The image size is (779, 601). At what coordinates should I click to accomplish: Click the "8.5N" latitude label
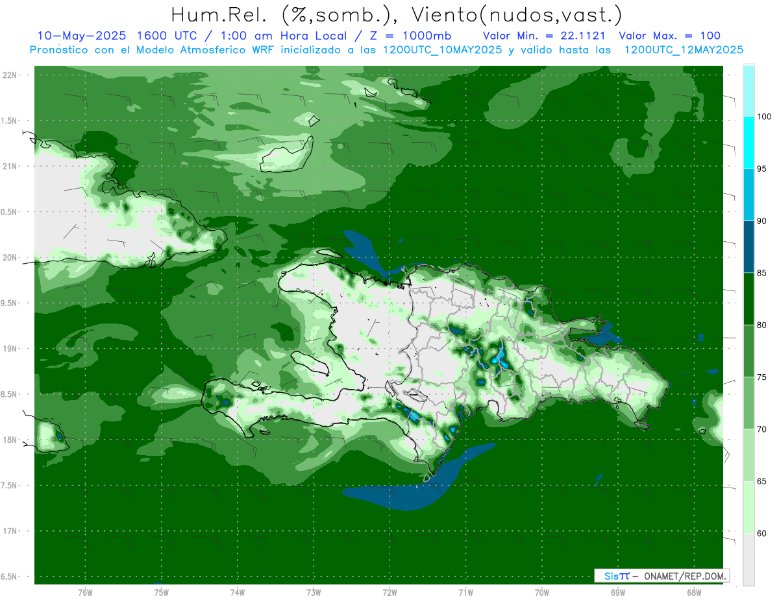pos(10,394)
